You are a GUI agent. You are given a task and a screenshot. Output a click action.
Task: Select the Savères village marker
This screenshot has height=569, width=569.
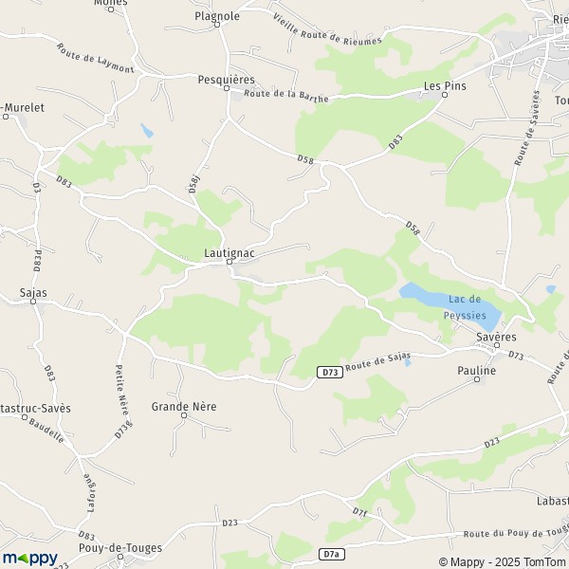pos(497,345)
